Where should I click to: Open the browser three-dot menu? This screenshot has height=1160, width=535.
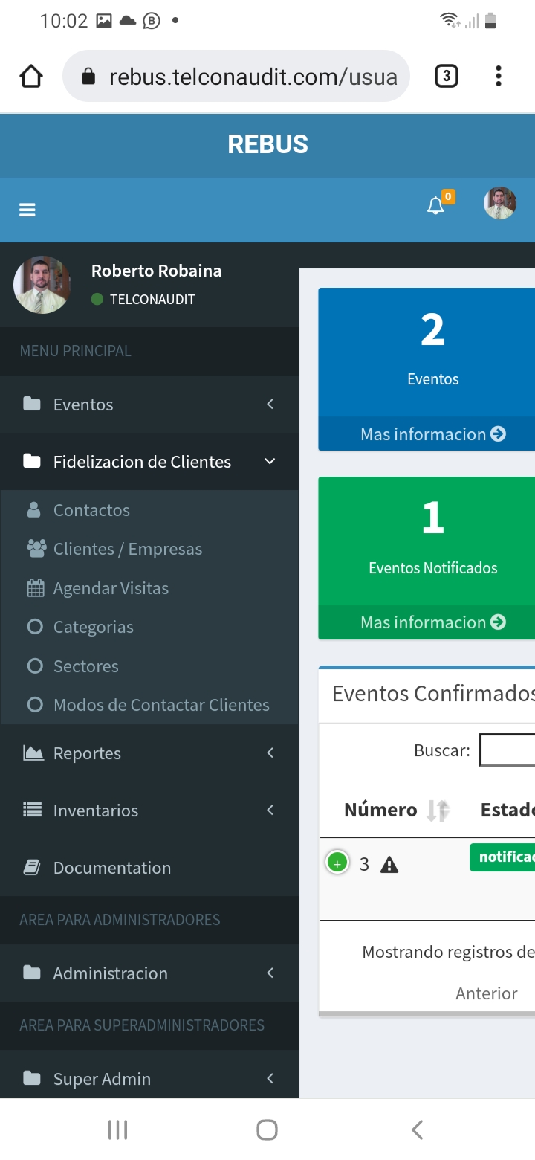click(x=498, y=76)
